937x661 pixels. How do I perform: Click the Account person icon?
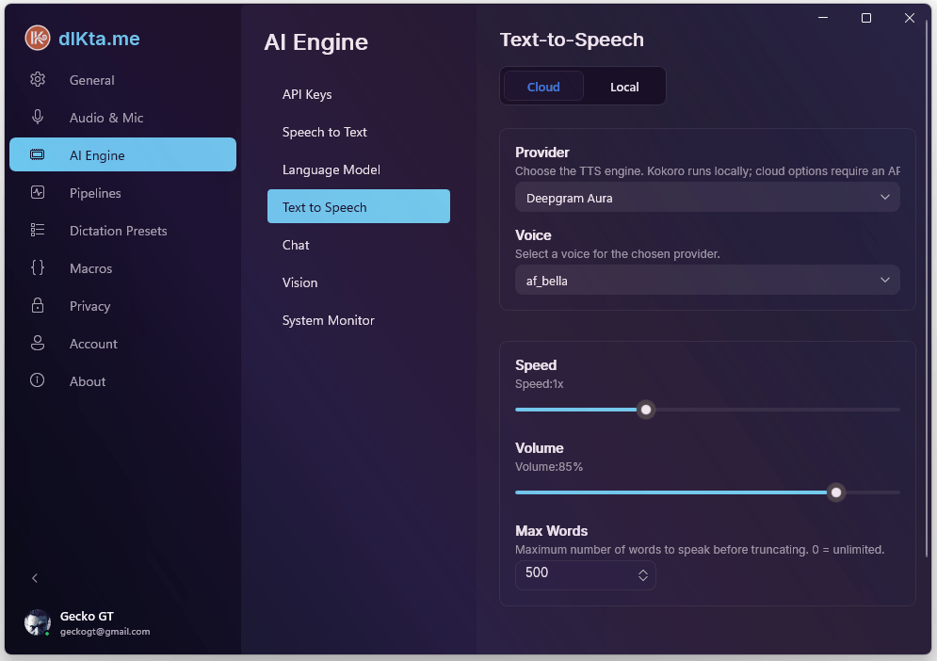tap(38, 343)
